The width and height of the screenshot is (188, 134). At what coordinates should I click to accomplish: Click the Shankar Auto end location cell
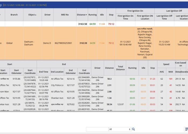(57, 98)
